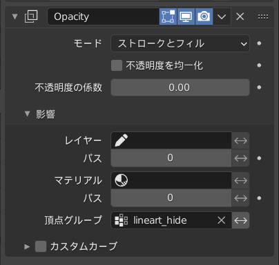Image resolution: width=279 pixels, height=265 pixels.
Task: Animate the layer パス property dot
Action: (x=259, y=158)
